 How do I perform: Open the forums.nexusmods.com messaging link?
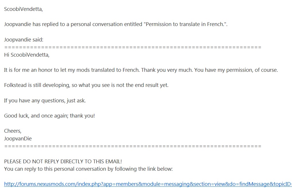click(148, 184)
